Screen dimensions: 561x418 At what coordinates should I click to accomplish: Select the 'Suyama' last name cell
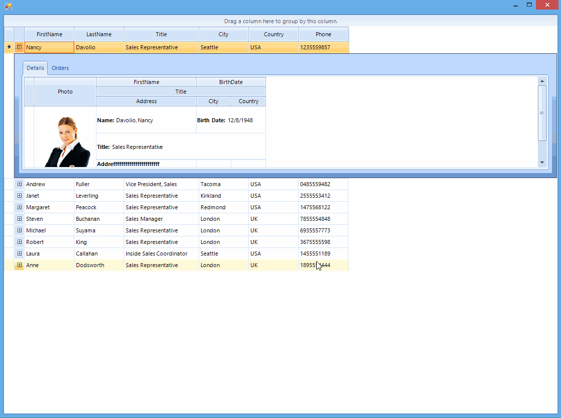tap(99, 230)
